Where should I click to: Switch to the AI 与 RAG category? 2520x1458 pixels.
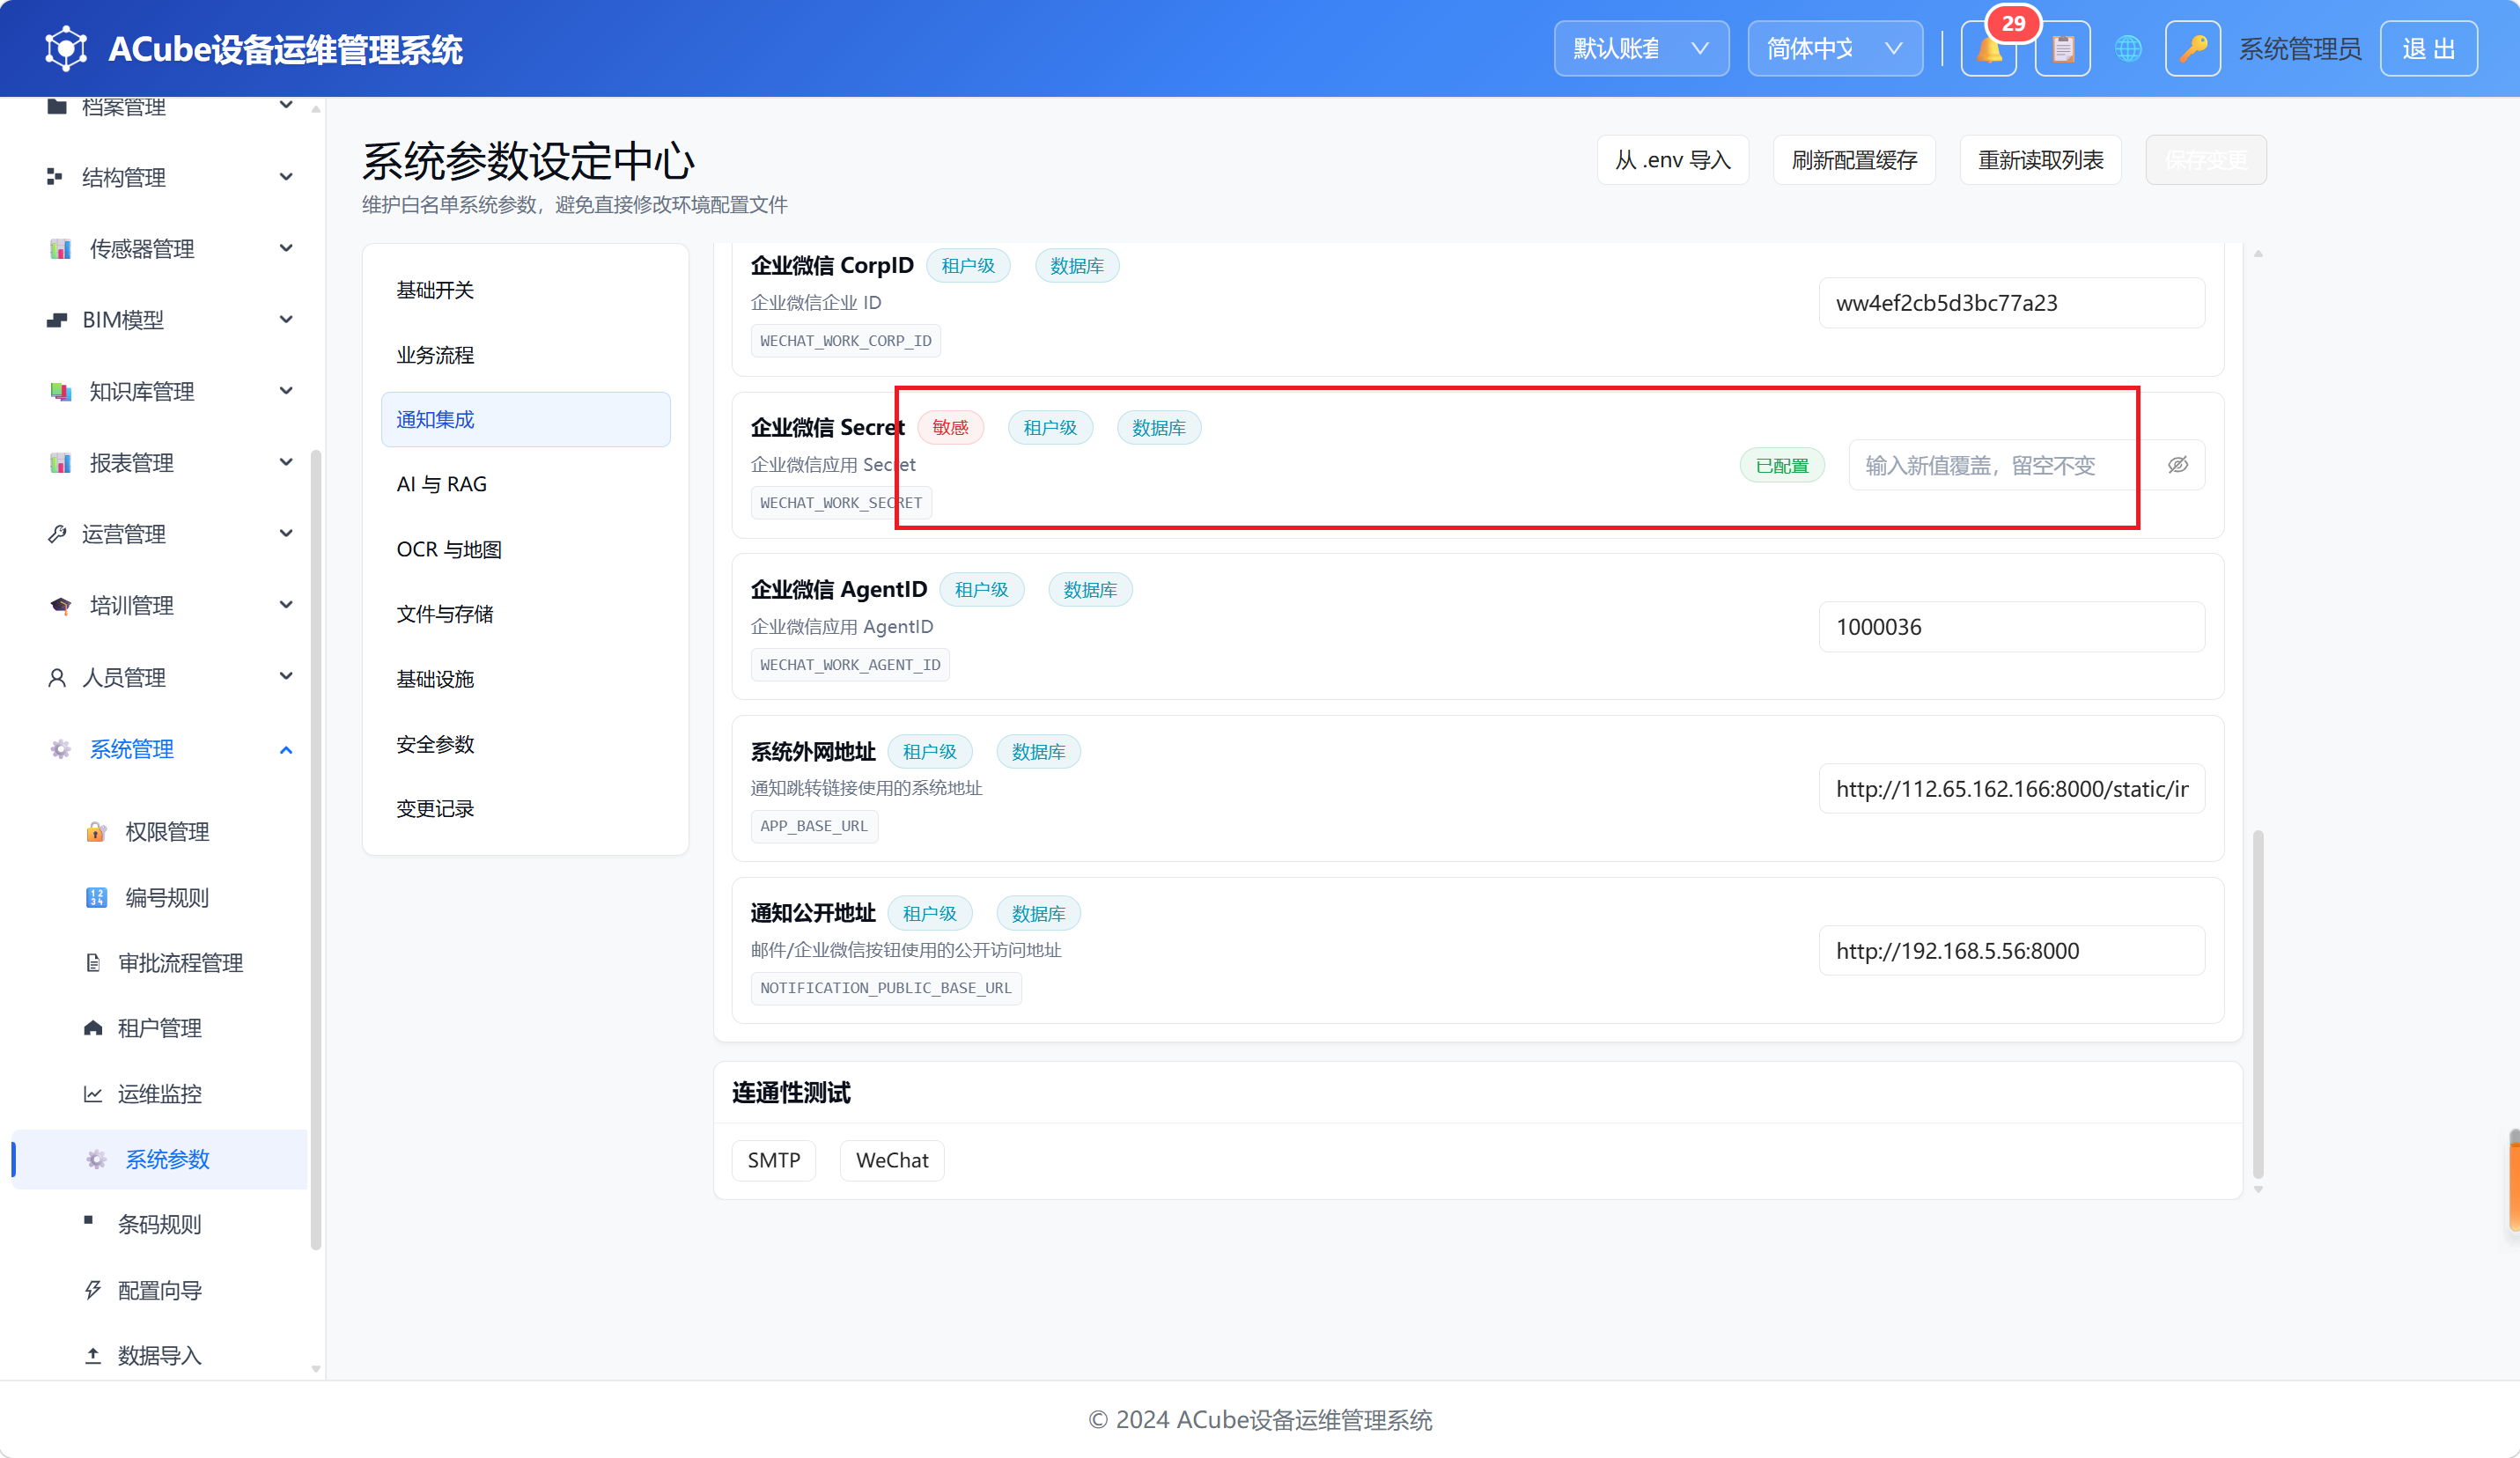click(x=525, y=484)
